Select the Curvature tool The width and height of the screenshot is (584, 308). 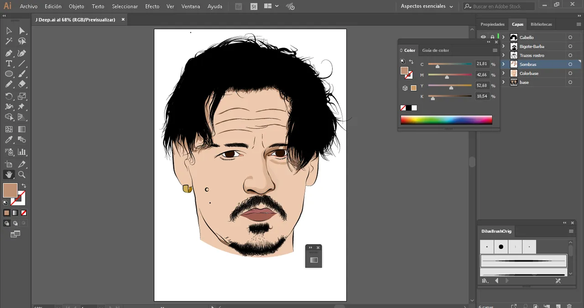click(21, 53)
